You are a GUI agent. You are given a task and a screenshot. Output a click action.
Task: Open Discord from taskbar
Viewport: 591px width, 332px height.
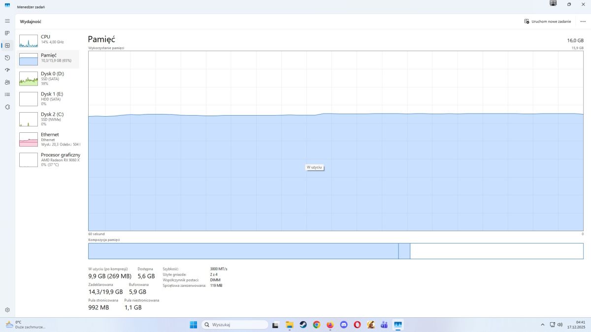tap(344, 325)
